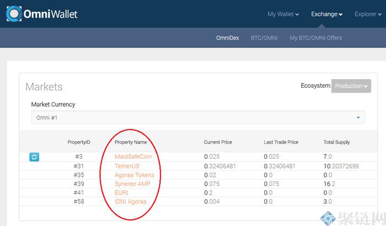386x226 pixels.
Task: Open the Synereo AMP property link
Action: (x=132, y=184)
